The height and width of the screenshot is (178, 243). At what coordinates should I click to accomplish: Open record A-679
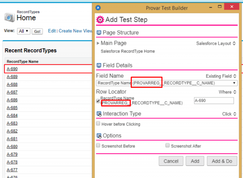[x=12, y=154]
